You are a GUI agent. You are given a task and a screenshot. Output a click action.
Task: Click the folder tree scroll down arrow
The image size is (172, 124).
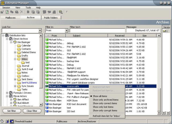(x=41, y=104)
